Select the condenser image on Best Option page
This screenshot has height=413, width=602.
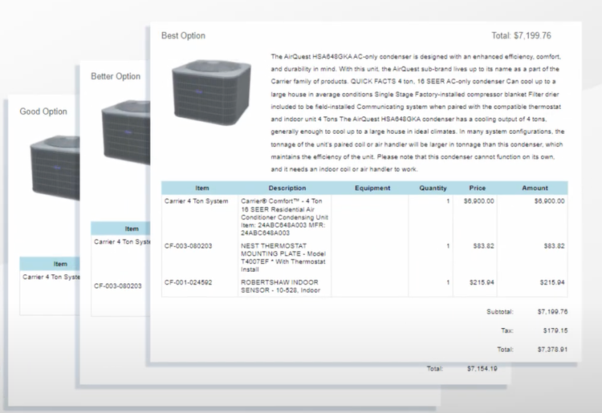[x=211, y=92]
